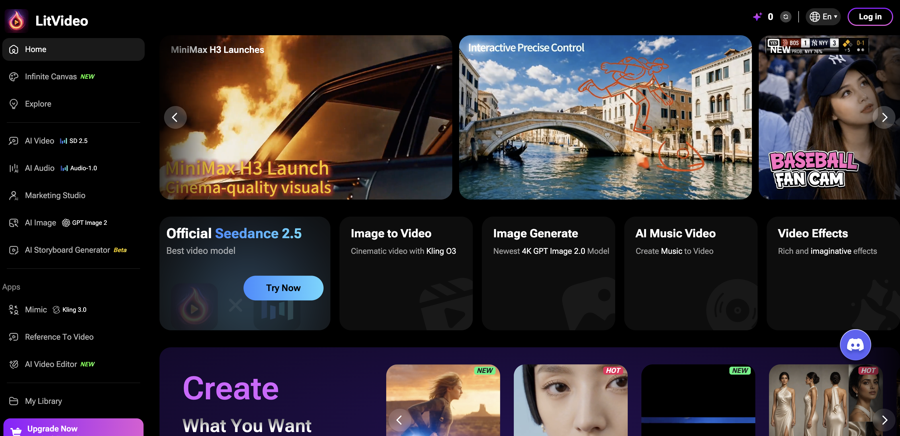Image resolution: width=900 pixels, height=436 pixels.
Task: Click the purple credits sparkle icon
Action: click(757, 16)
